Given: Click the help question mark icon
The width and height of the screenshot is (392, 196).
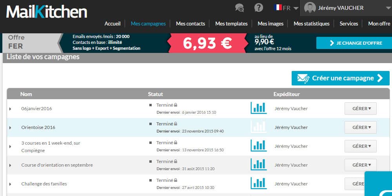Looking at the screenshot, I should 258,7.
